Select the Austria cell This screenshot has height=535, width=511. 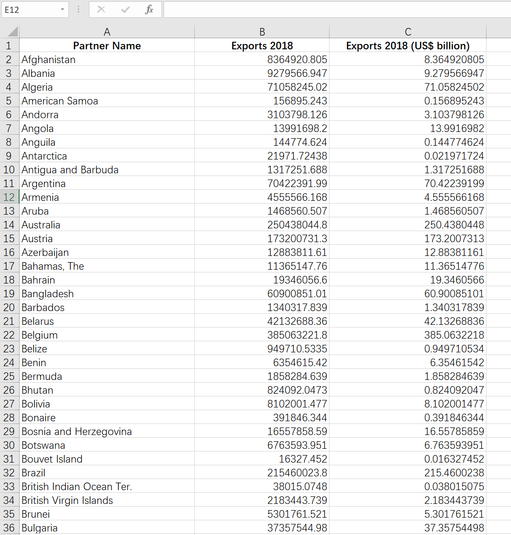107,238
